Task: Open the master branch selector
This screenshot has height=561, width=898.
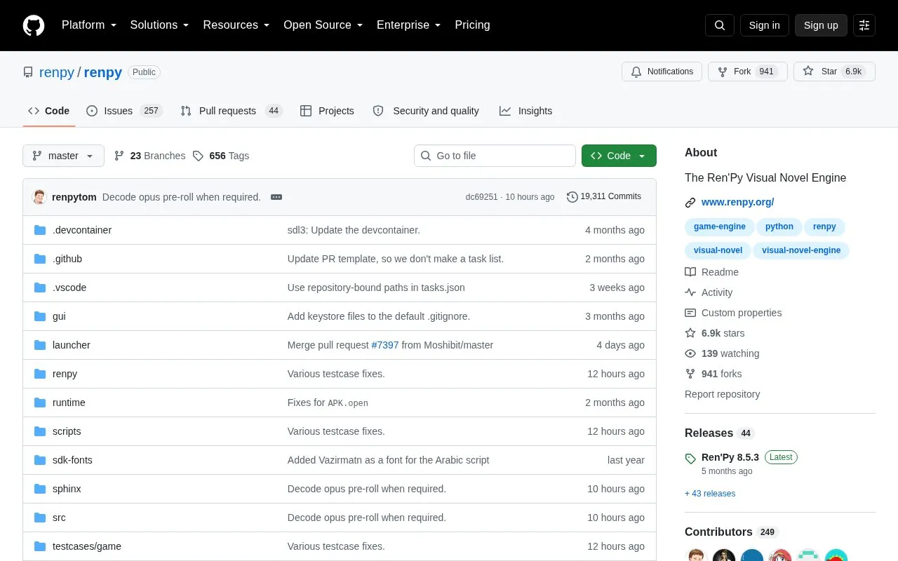Action: click(63, 156)
